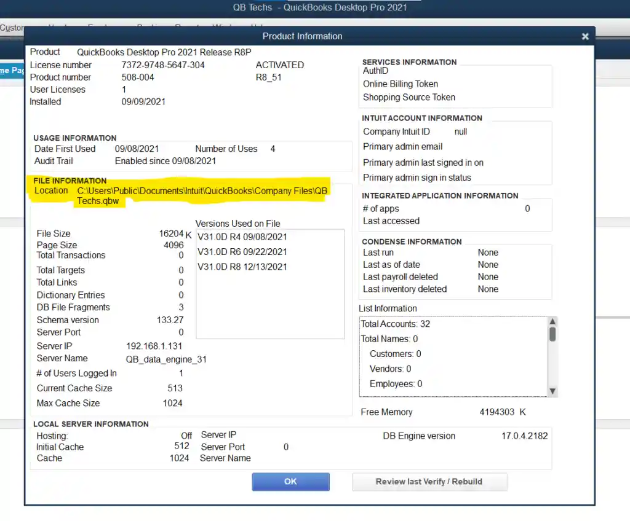Select version entry V31.0D R8 12/13/2021
This screenshot has width=630, height=521.
(242, 267)
